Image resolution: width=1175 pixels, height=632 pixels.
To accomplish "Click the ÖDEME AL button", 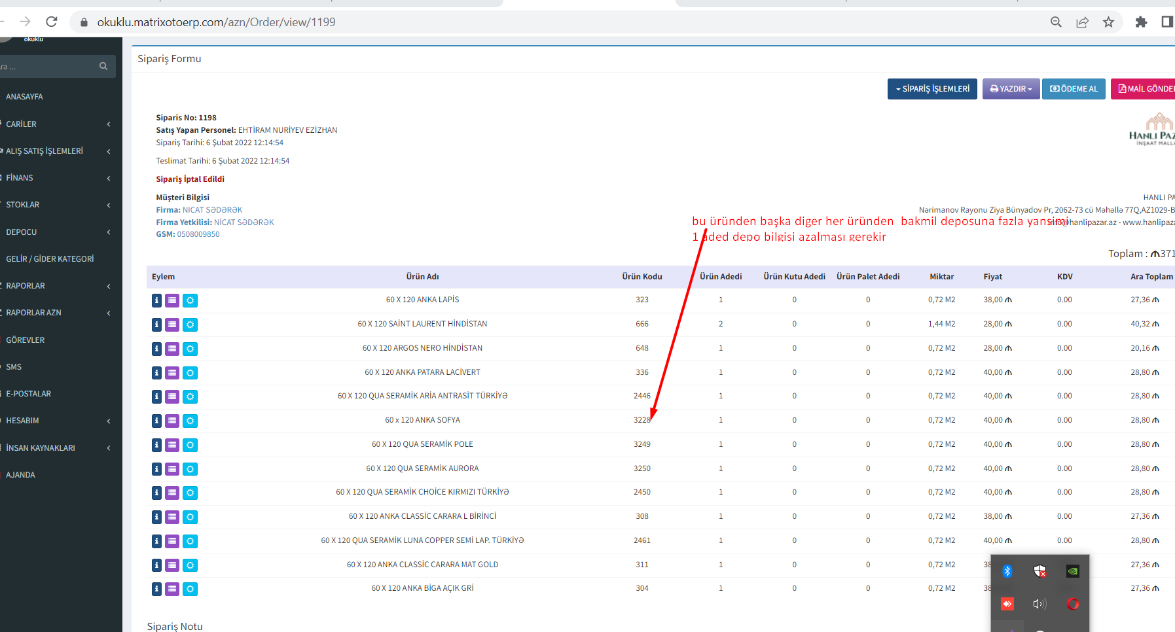I will tap(1074, 89).
